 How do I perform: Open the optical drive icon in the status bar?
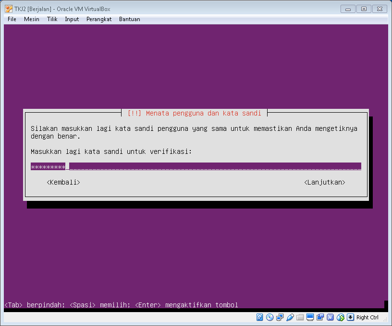(x=270, y=317)
